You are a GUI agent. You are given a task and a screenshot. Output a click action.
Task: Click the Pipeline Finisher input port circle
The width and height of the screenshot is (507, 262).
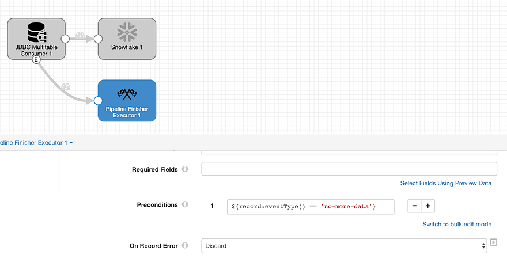tap(98, 101)
